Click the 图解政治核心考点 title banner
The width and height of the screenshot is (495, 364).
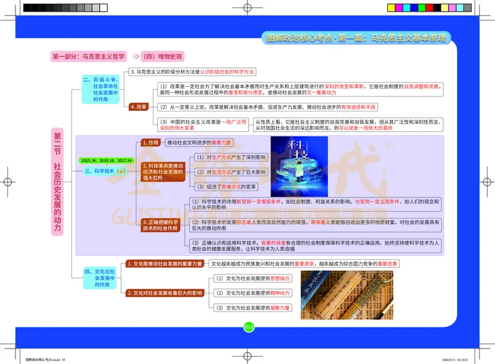click(x=355, y=38)
